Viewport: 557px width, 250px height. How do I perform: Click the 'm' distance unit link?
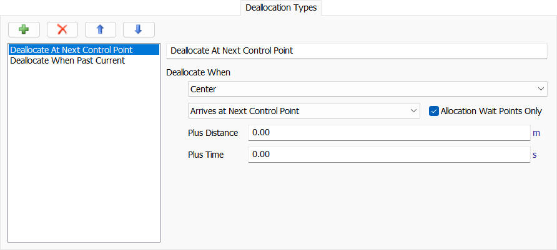536,133
